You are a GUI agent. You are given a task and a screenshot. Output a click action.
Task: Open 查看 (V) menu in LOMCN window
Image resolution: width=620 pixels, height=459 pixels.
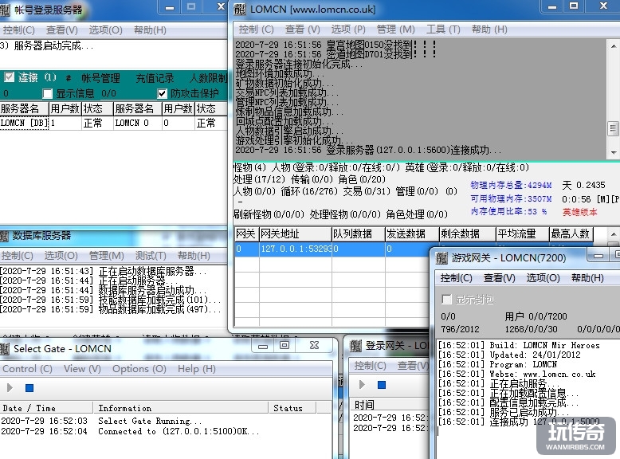303,29
